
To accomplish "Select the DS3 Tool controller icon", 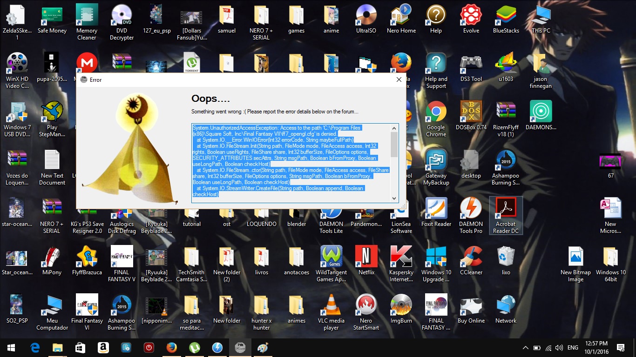I will (x=471, y=67).
